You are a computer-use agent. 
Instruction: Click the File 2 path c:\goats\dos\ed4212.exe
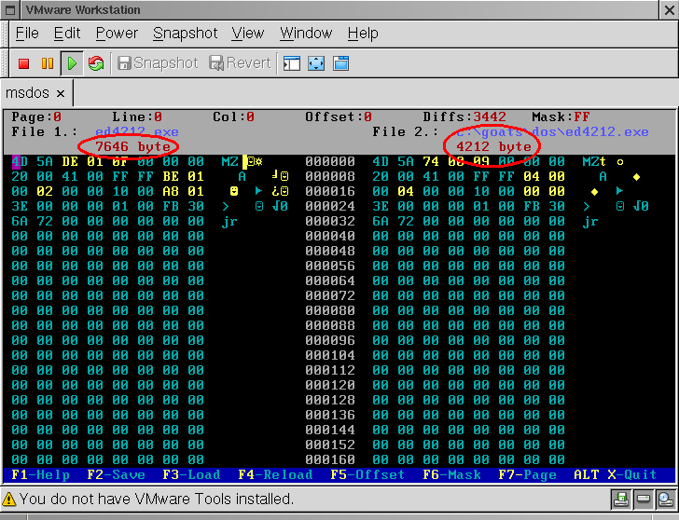[552, 131]
